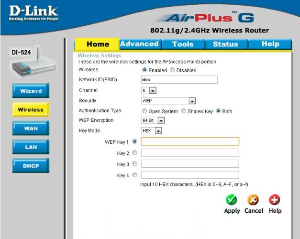Switch to the Home tab
The height and width of the screenshot is (239, 300).
click(x=98, y=44)
